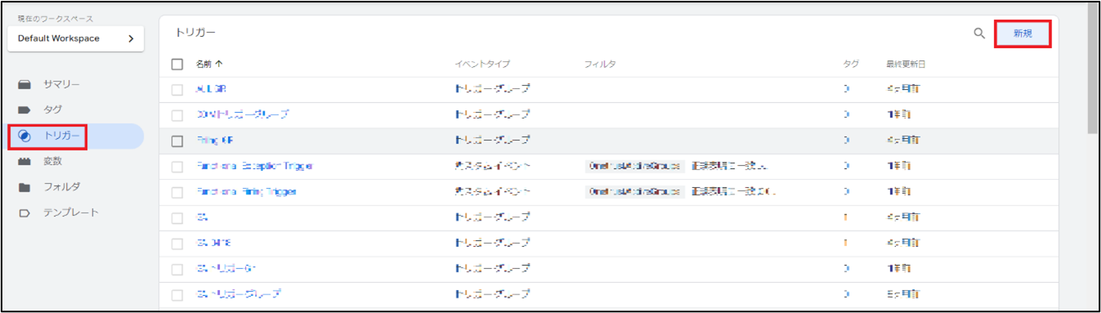Click the トリガー circular trigger icon
The height and width of the screenshot is (313, 1101).
25,136
